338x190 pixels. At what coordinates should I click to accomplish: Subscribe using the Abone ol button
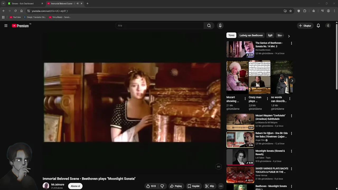click(75, 186)
